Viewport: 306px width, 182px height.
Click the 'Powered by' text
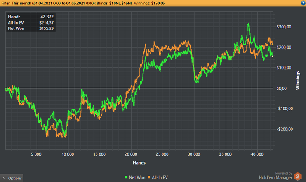click(284, 173)
